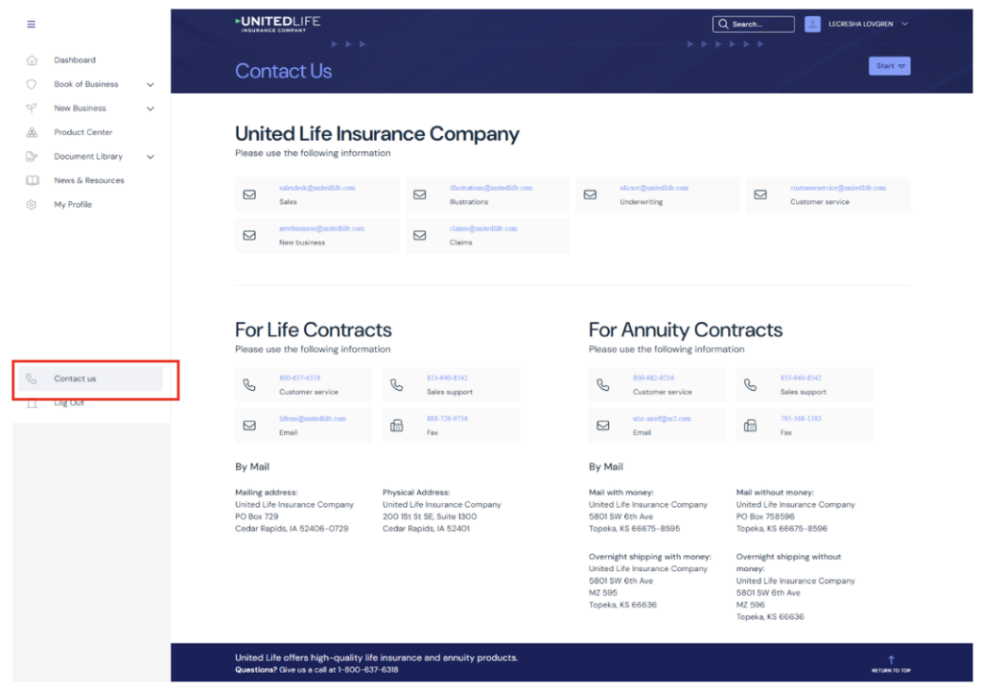Open the Start dropdown button
Screen dimensions: 982x689
click(889, 66)
